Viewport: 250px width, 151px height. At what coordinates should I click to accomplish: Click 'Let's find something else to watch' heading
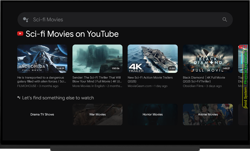58,98
